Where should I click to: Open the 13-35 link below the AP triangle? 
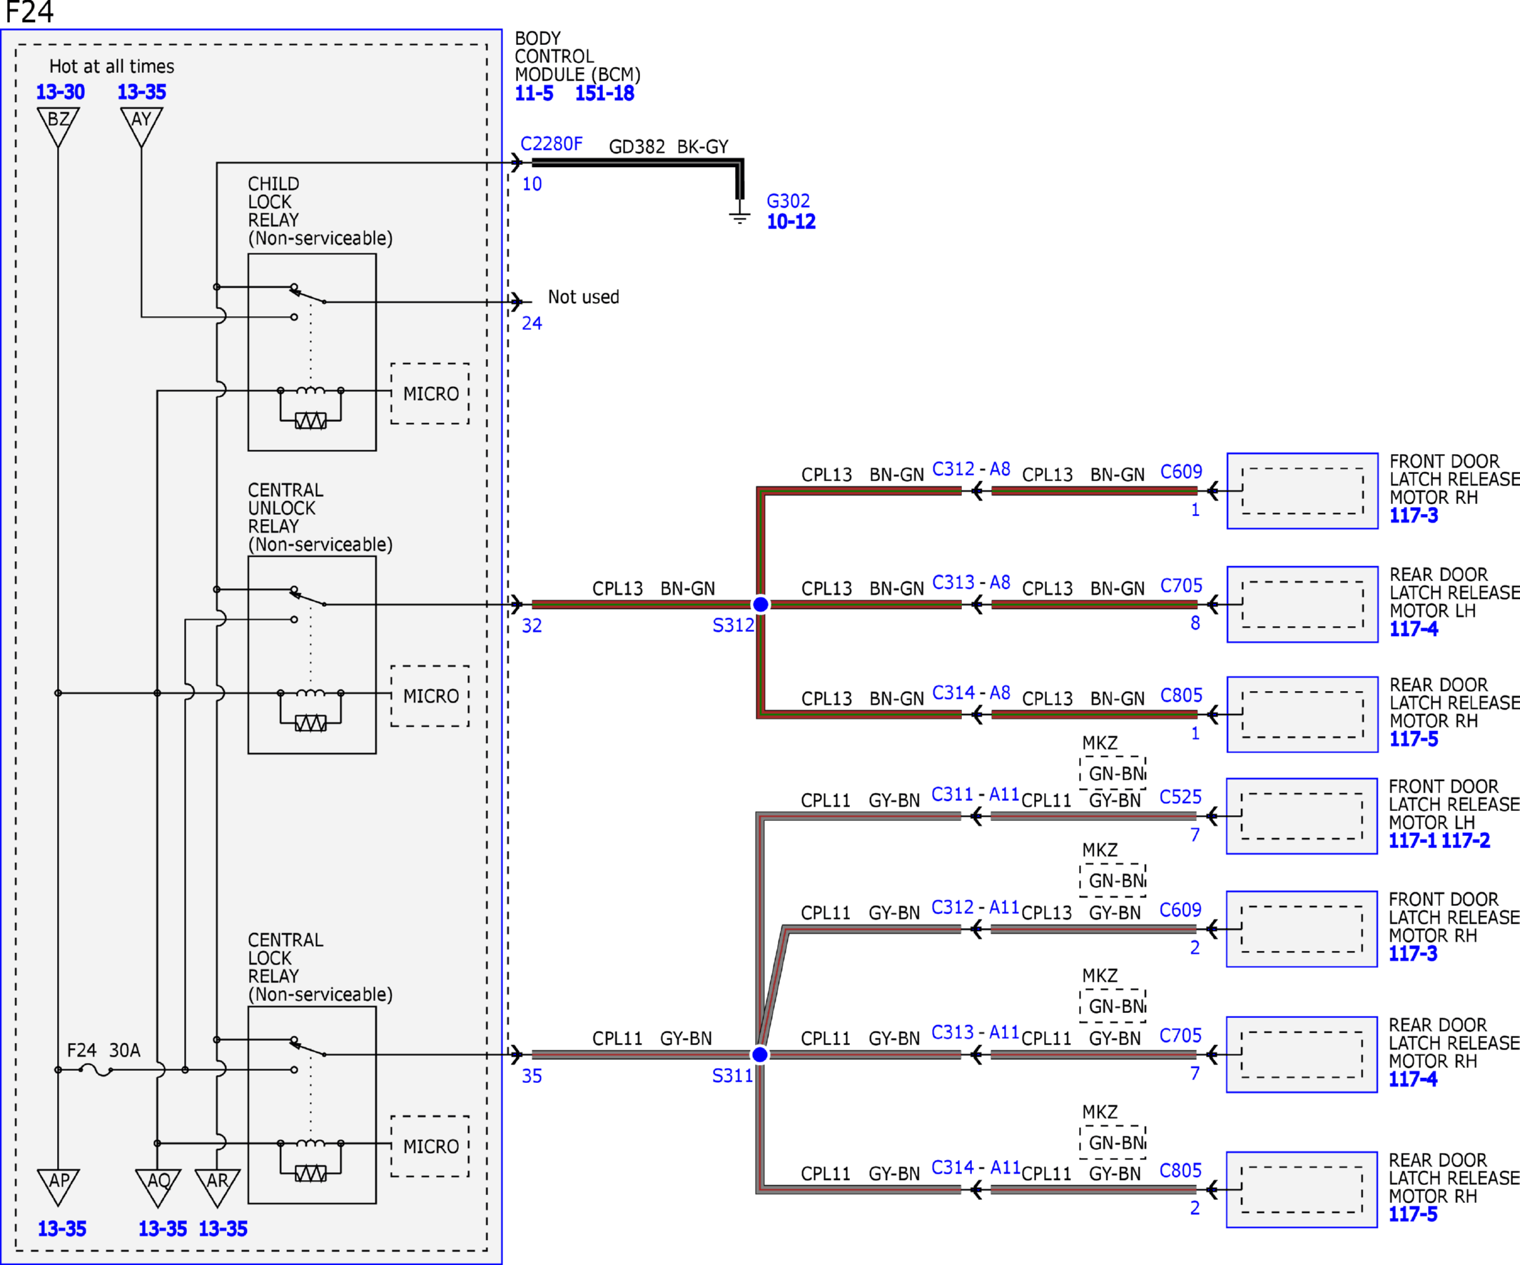pyautogui.click(x=61, y=1229)
